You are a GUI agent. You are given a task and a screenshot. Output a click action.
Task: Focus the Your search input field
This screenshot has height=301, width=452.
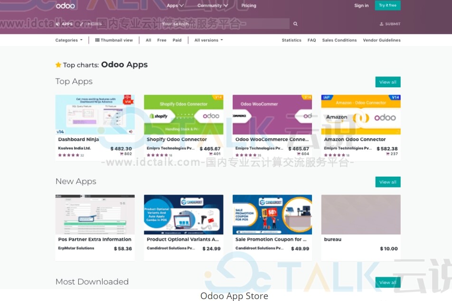tap(225, 24)
